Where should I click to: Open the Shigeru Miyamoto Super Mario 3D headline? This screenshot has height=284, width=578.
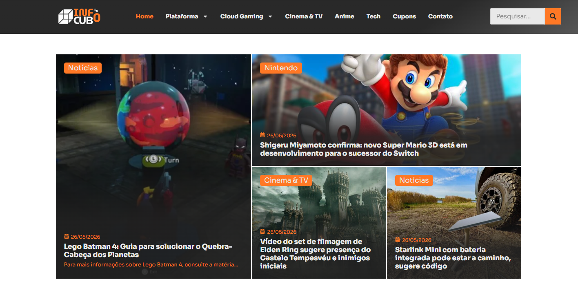pyautogui.click(x=364, y=149)
